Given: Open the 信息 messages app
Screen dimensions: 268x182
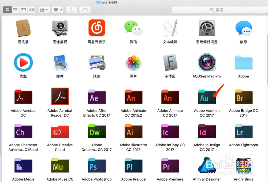Looking at the screenshot, I should (244, 28).
